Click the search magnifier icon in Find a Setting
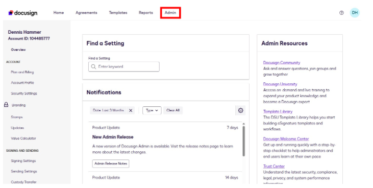 click(x=93, y=67)
